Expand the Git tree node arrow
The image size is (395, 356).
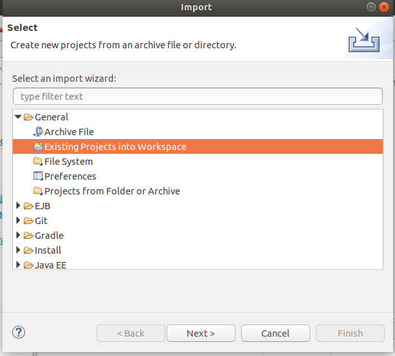point(18,221)
